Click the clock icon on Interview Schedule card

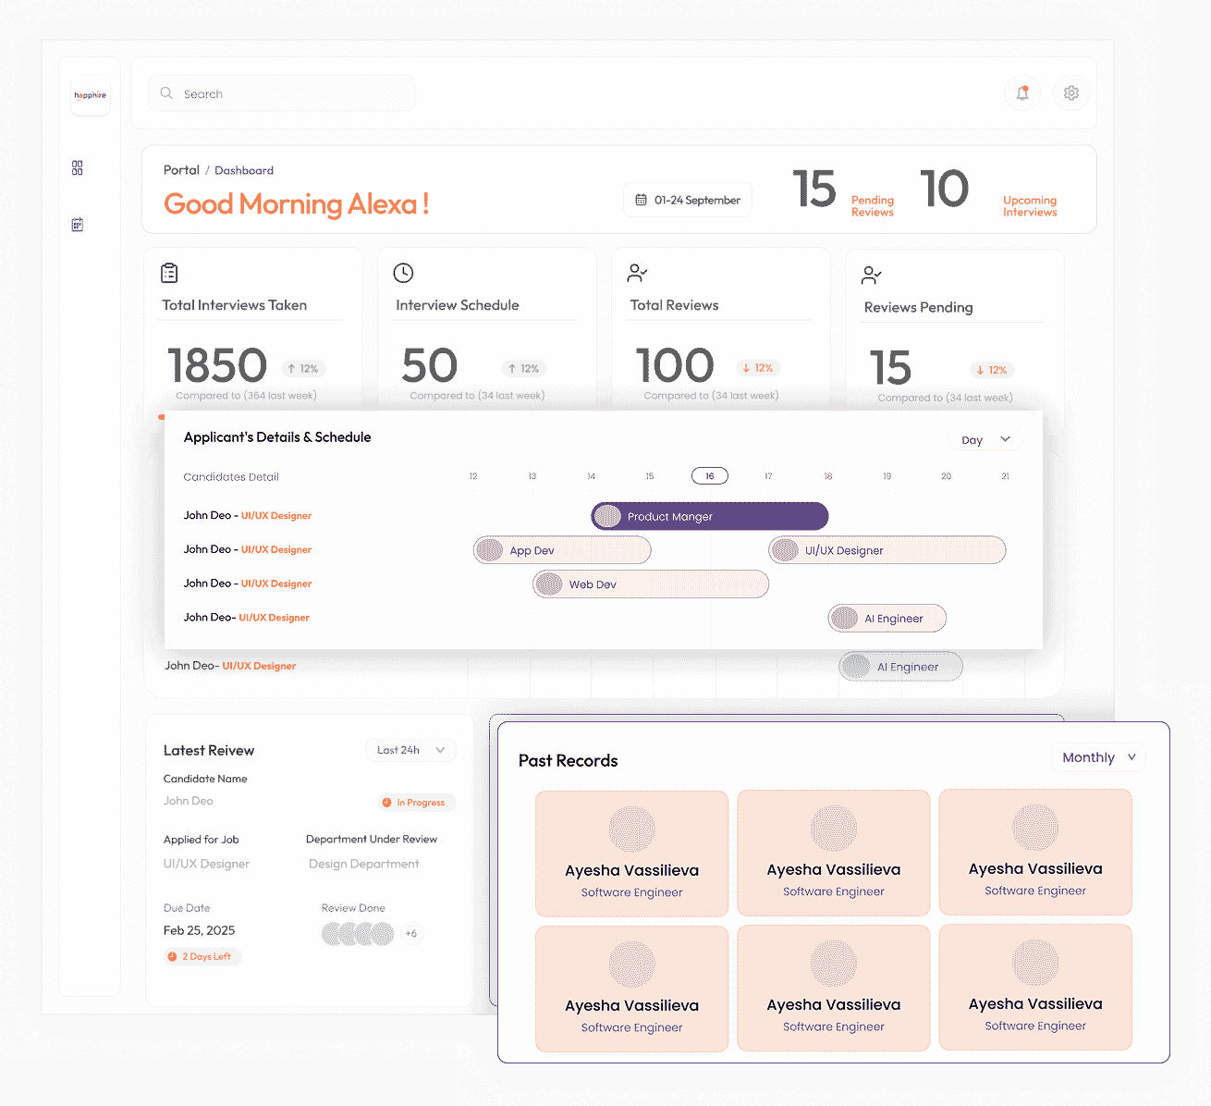(x=403, y=273)
